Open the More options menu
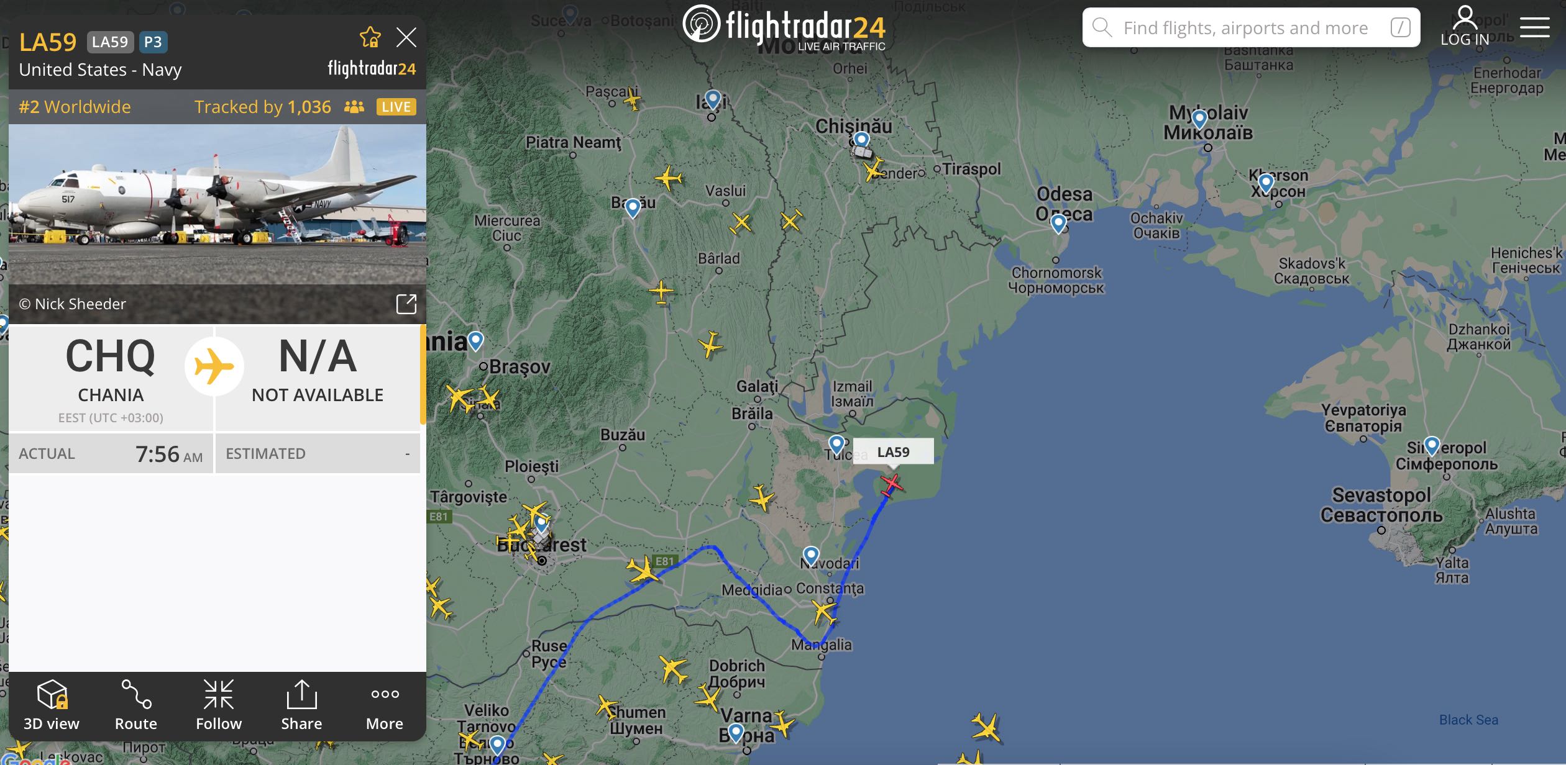 click(x=385, y=705)
